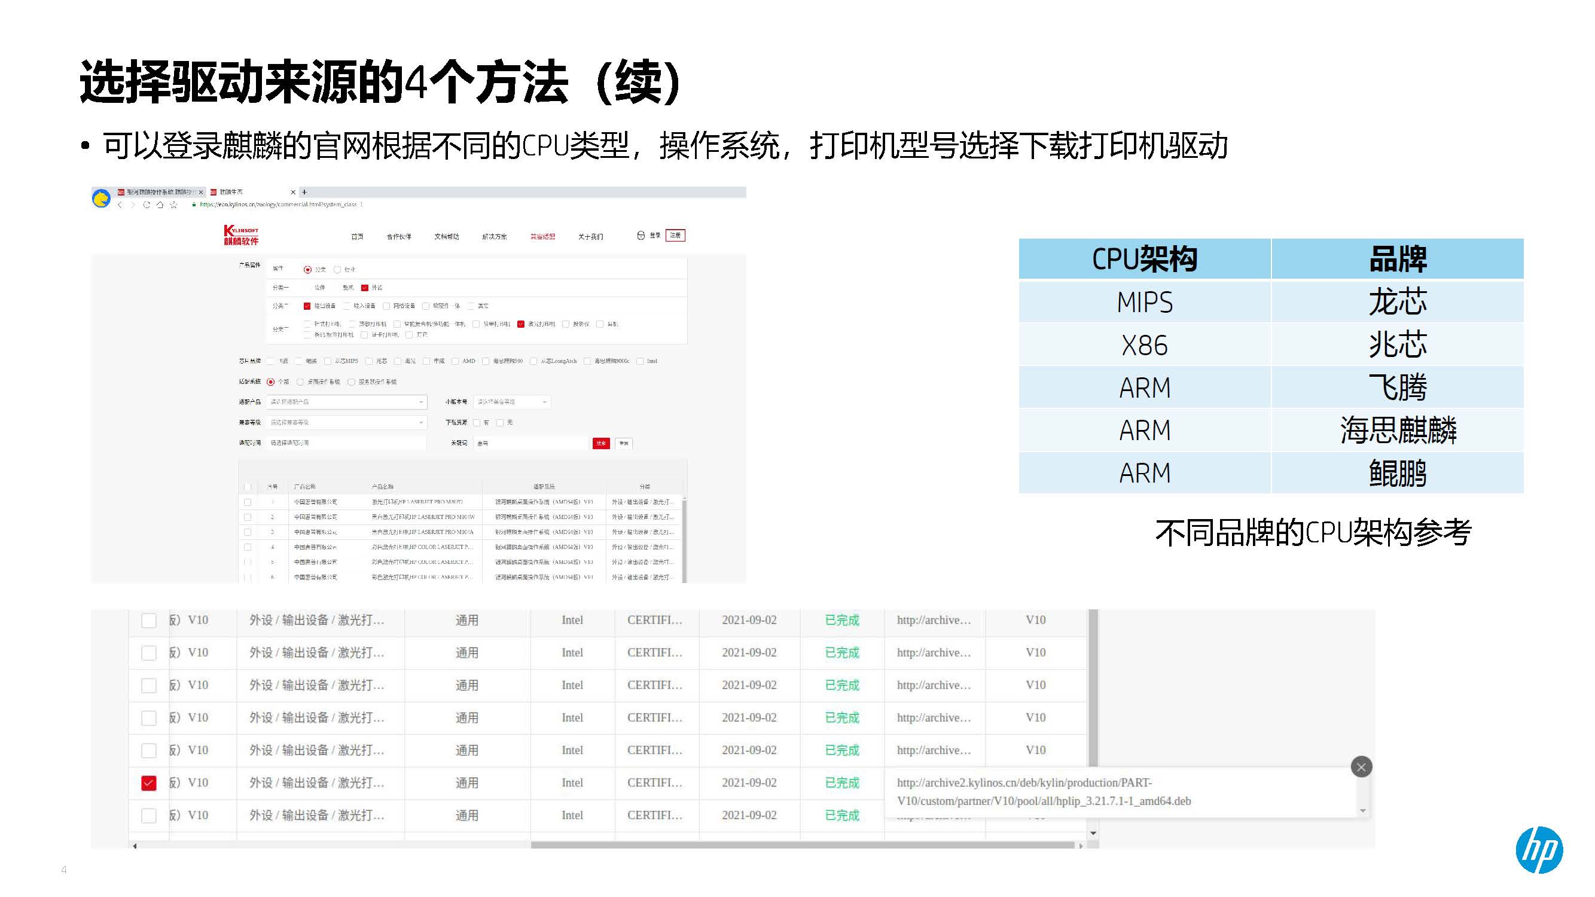The image size is (1595, 897).
Task: Open the 小版本号 dropdown
Action: 512,402
